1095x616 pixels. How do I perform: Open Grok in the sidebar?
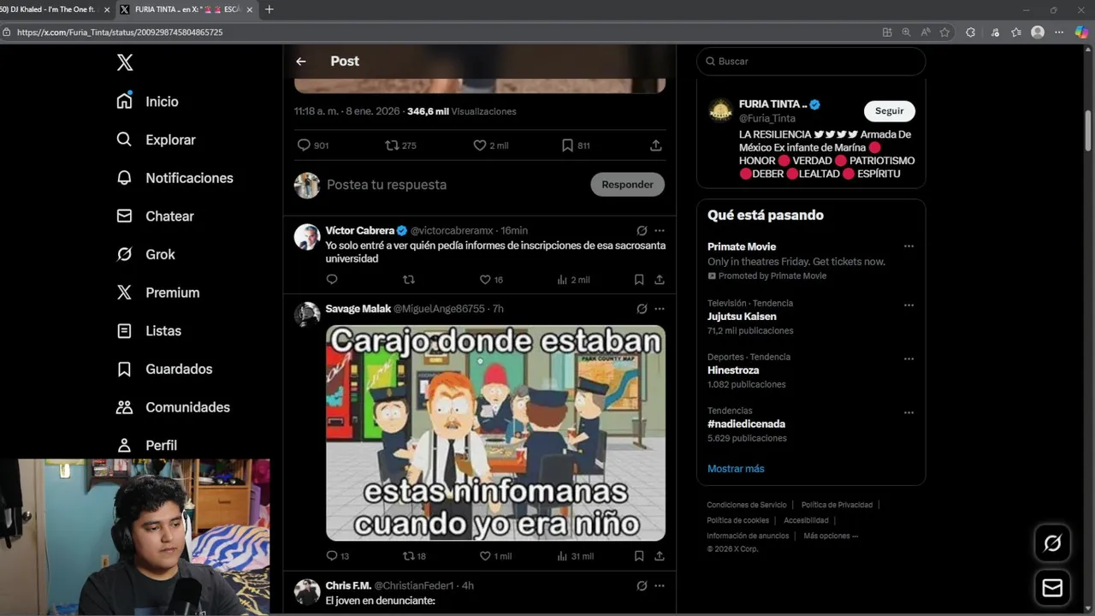click(x=145, y=254)
